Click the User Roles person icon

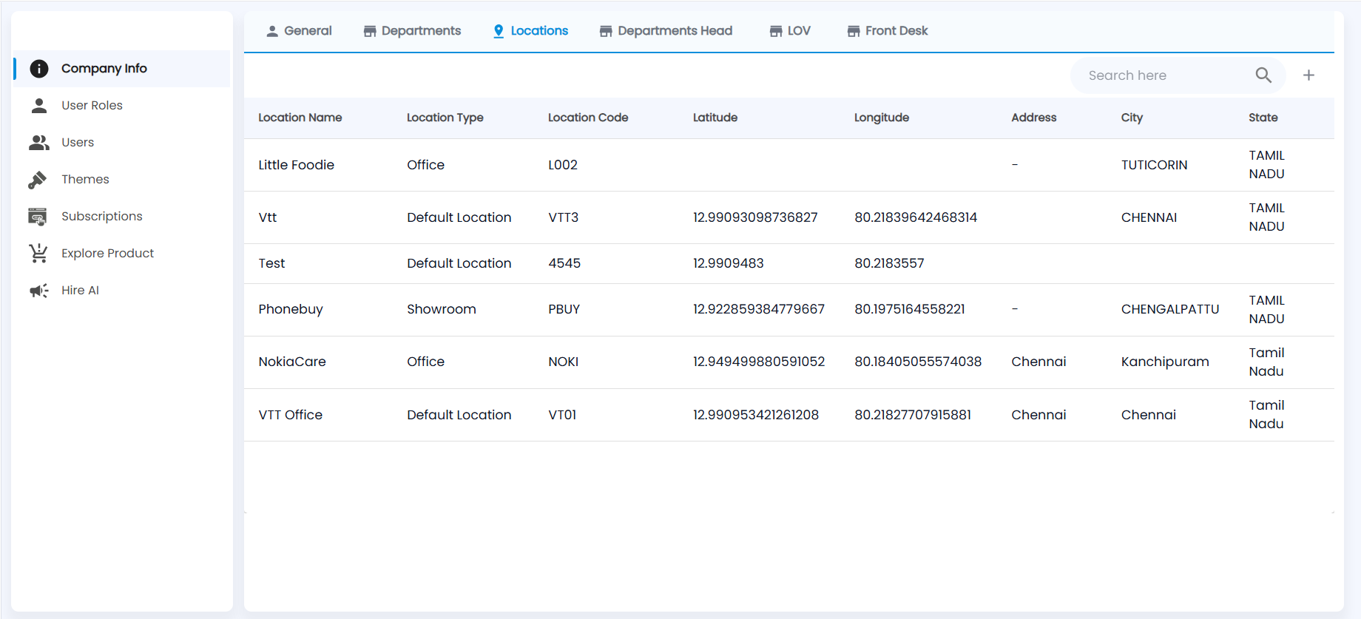(x=39, y=106)
